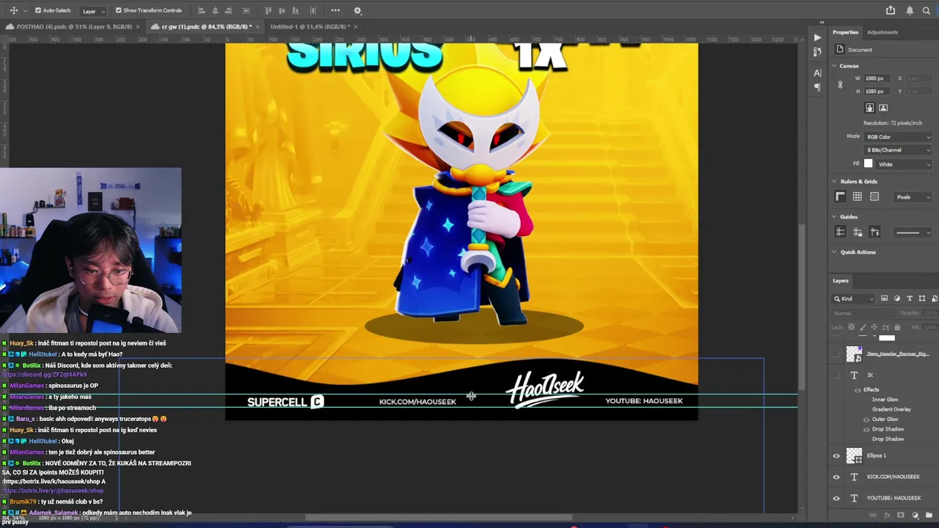Image resolution: width=939 pixels, height=528 pixels.
Task: Expand the Quick Actions section
Action: tap(834, 252)
